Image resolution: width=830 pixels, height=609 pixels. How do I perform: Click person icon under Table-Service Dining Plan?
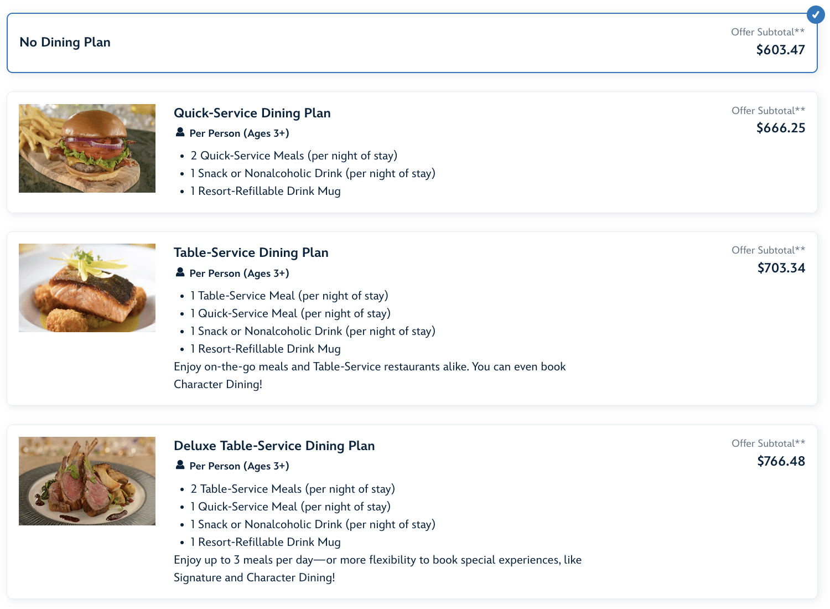pyautogui.click(x=180, y=272)
